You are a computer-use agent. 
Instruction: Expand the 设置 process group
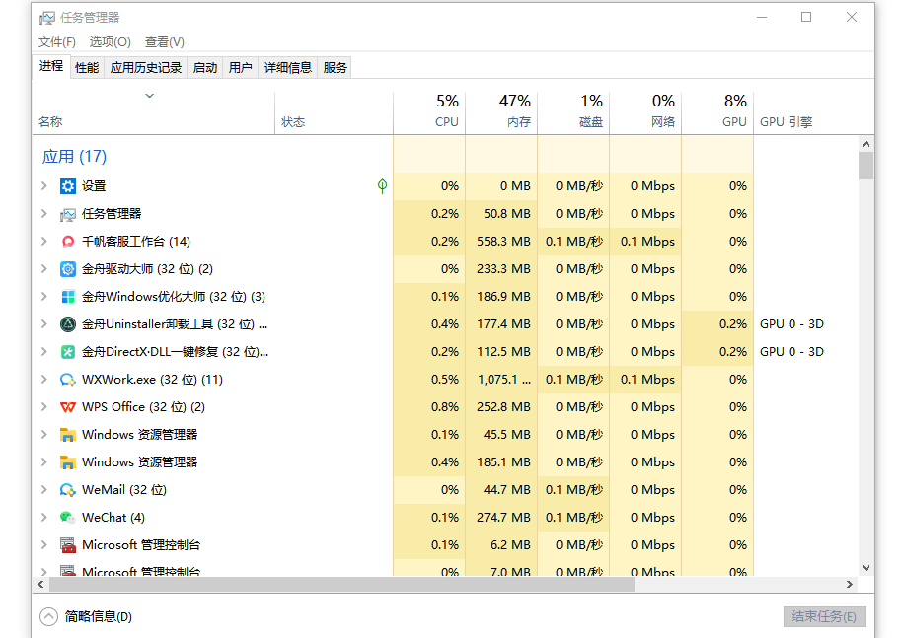[x=43, y=186]
